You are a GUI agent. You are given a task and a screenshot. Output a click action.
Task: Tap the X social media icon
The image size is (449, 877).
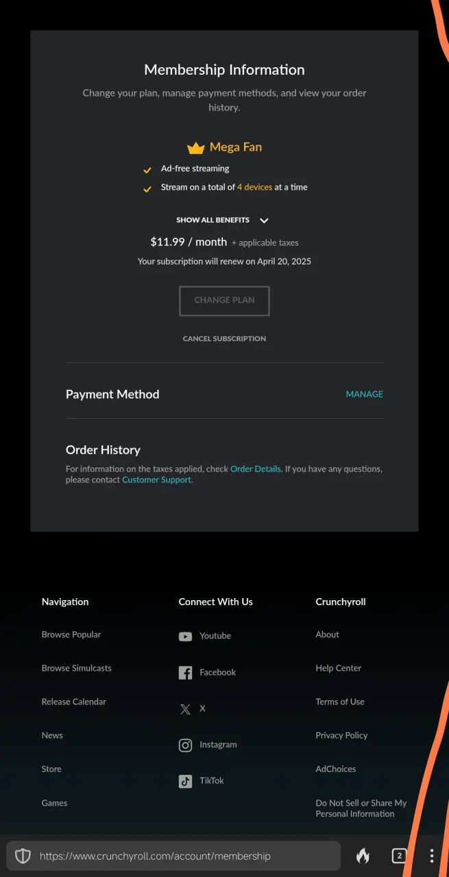pyautogui.click(x=185, y=709)
